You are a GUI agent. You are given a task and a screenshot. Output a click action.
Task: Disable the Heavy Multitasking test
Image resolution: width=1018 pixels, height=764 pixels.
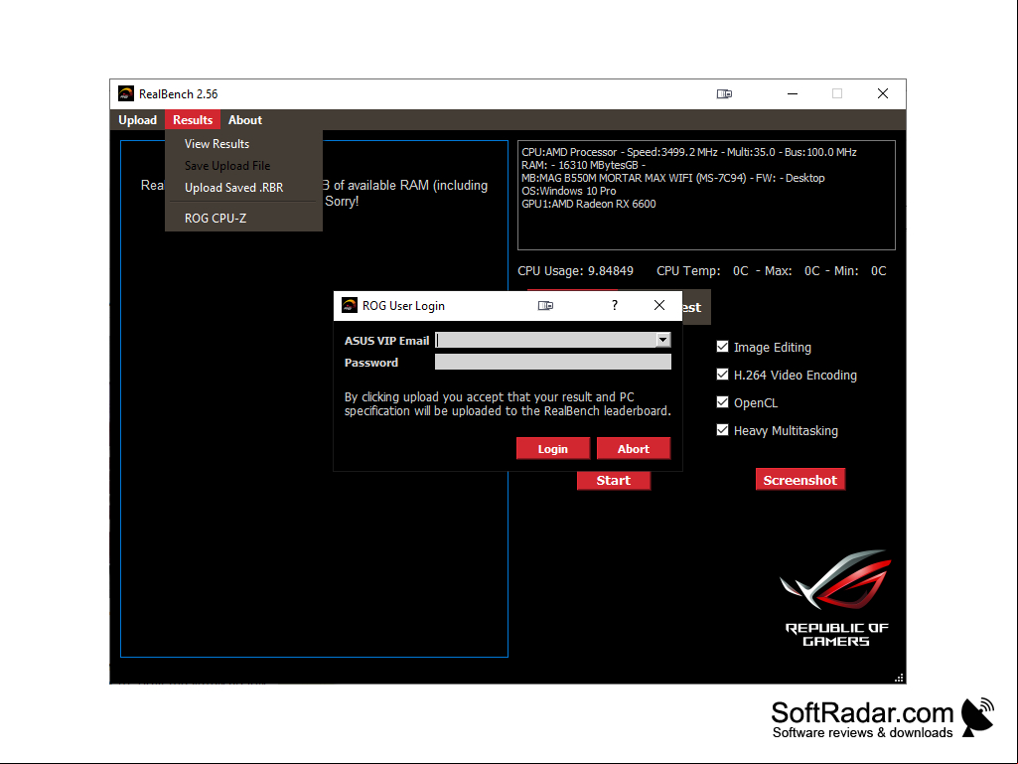pos(723,431)
